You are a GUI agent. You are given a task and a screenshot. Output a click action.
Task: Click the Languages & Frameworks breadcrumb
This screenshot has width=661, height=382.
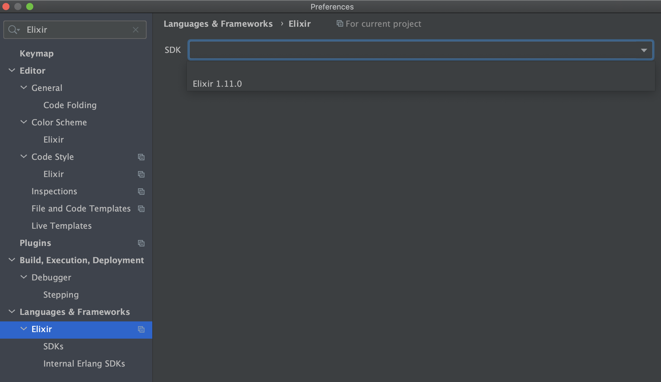pos(218,23)
